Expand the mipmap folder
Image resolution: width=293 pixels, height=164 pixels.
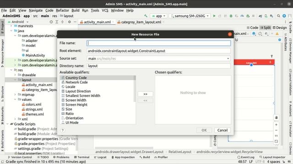click(15, 95)
